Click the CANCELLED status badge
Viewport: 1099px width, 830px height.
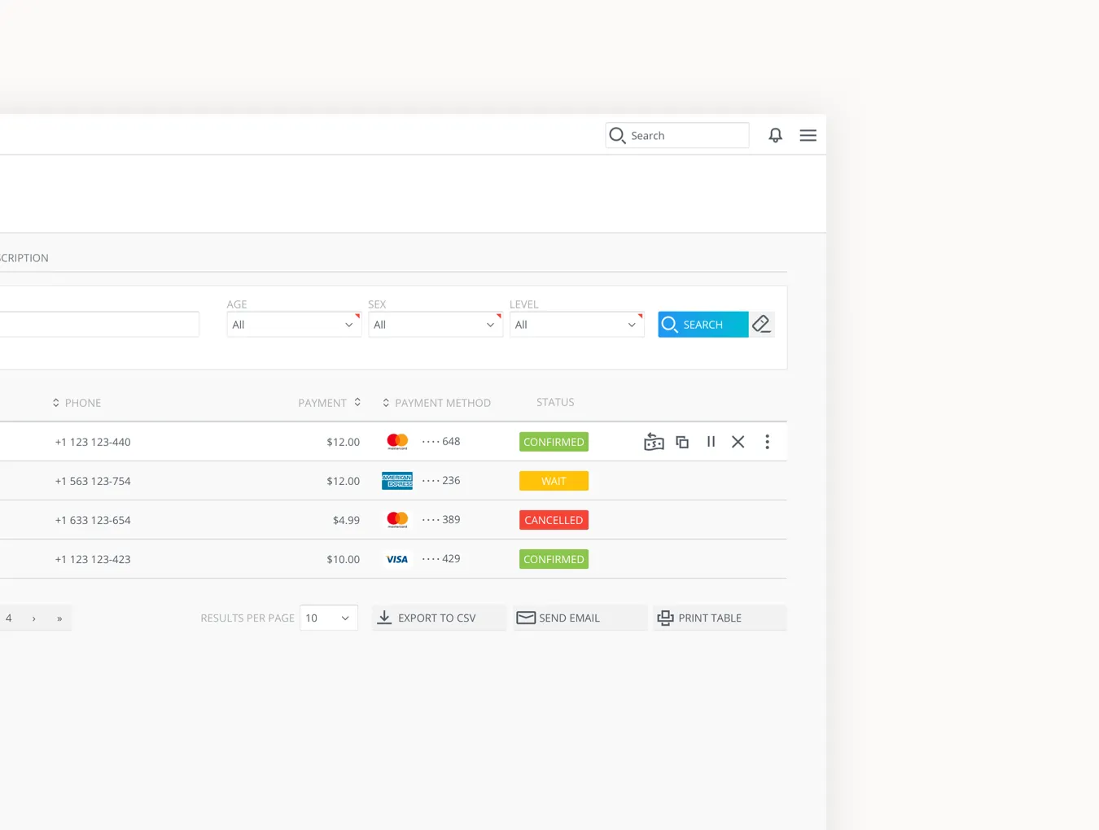click(x=554, y=520)
